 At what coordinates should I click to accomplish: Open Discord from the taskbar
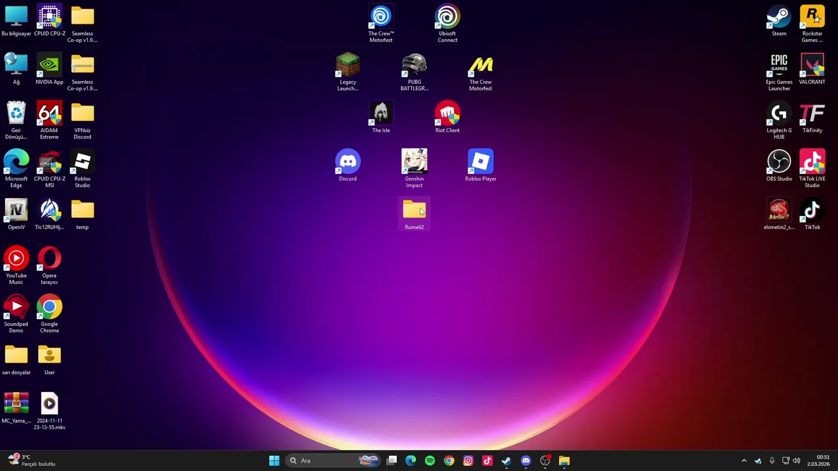coord(526,461)
